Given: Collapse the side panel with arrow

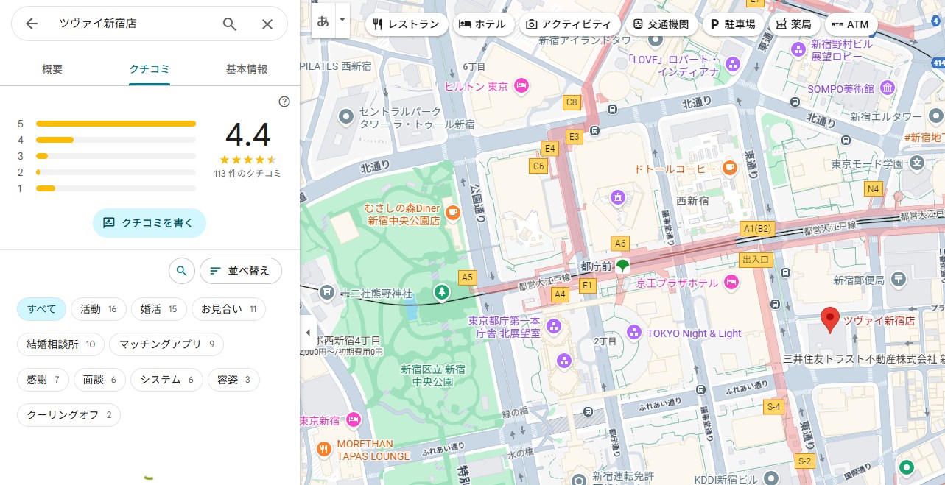Looking at the screenshot, I should (x=308, y=333).
